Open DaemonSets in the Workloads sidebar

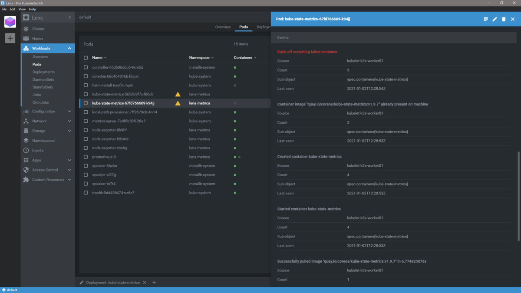click(43, 79)
